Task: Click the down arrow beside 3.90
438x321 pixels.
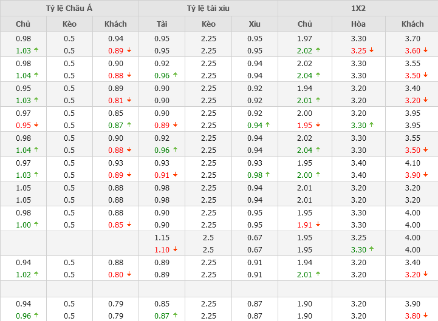Action: tap(426, 175)
